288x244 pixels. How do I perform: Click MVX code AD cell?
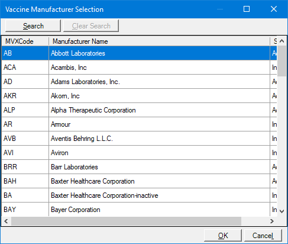click(25, 82)
